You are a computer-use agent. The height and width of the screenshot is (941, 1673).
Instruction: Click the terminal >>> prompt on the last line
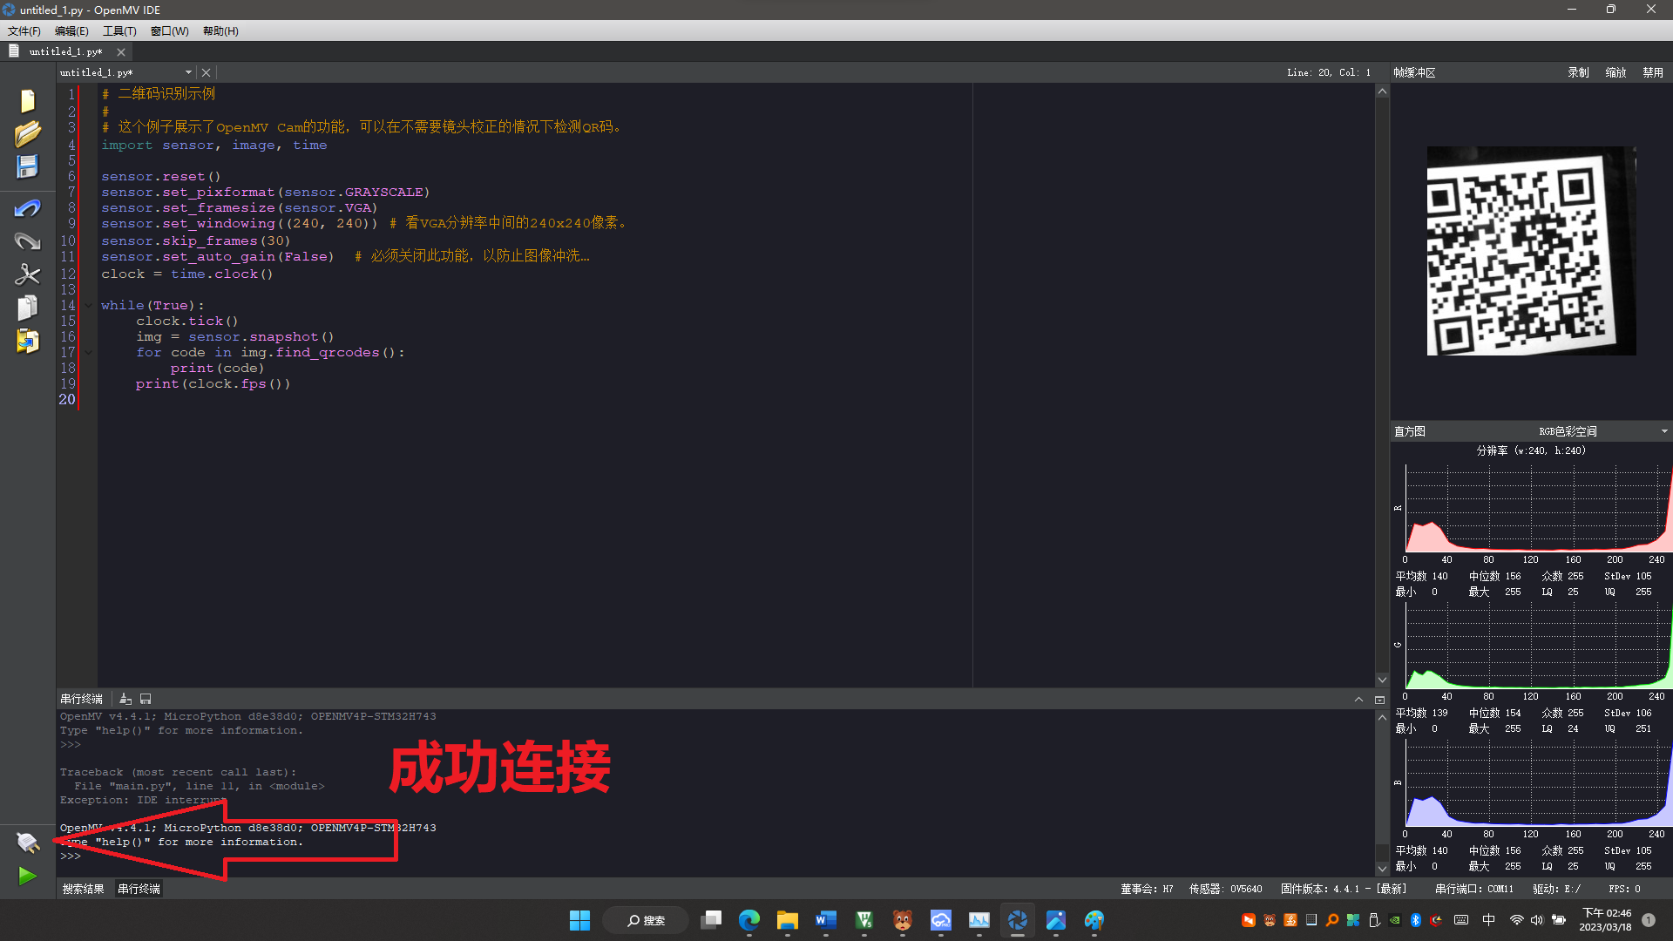71,856
